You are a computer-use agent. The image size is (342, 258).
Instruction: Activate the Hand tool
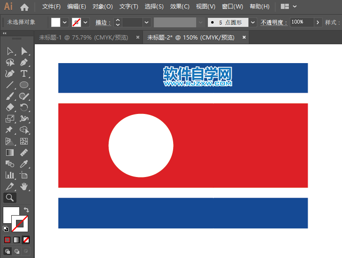click(x=24, y=186)
